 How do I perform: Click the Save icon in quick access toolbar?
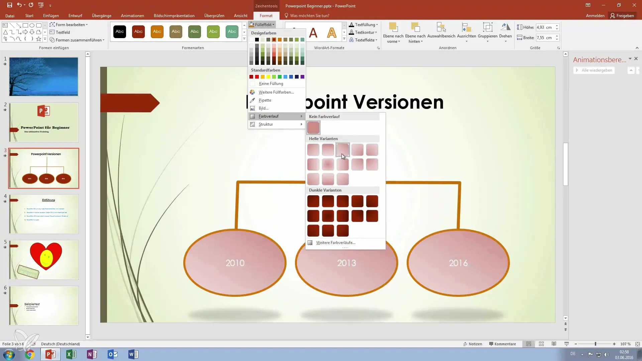pos(9,5)
